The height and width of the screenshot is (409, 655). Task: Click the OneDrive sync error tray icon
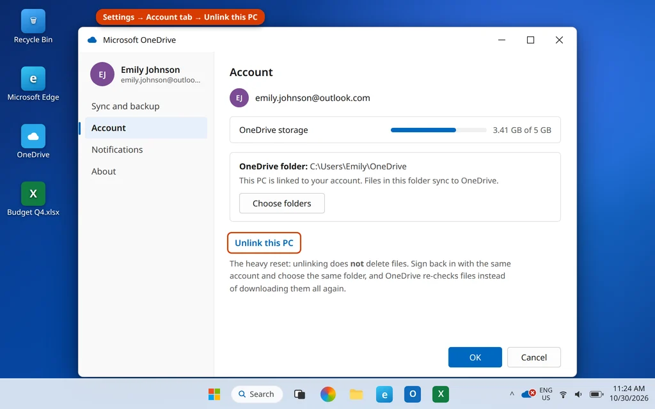pyautogui.click(x=528, y=394)
